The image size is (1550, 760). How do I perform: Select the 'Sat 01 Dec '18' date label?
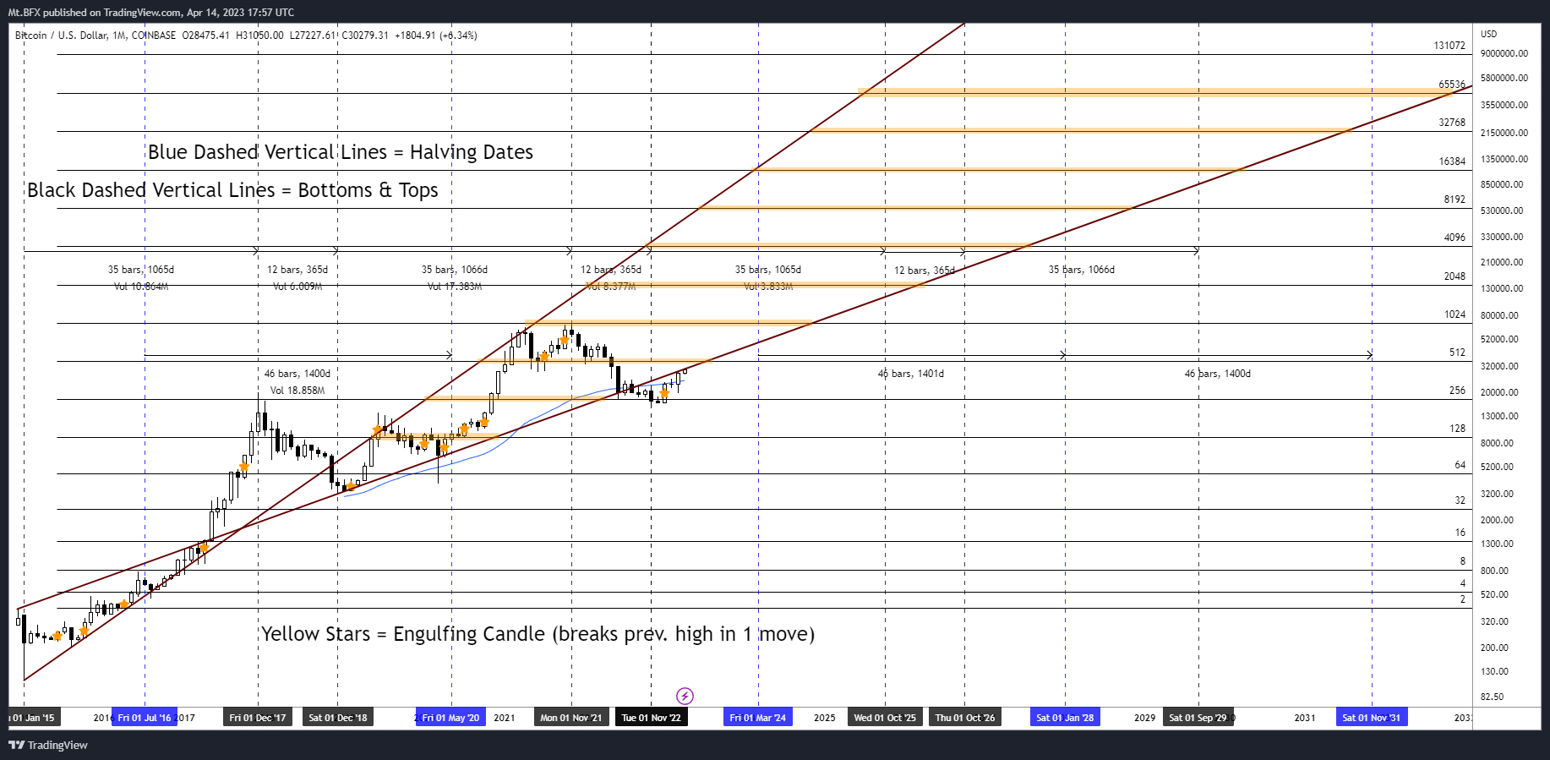[x=338, y=718]
